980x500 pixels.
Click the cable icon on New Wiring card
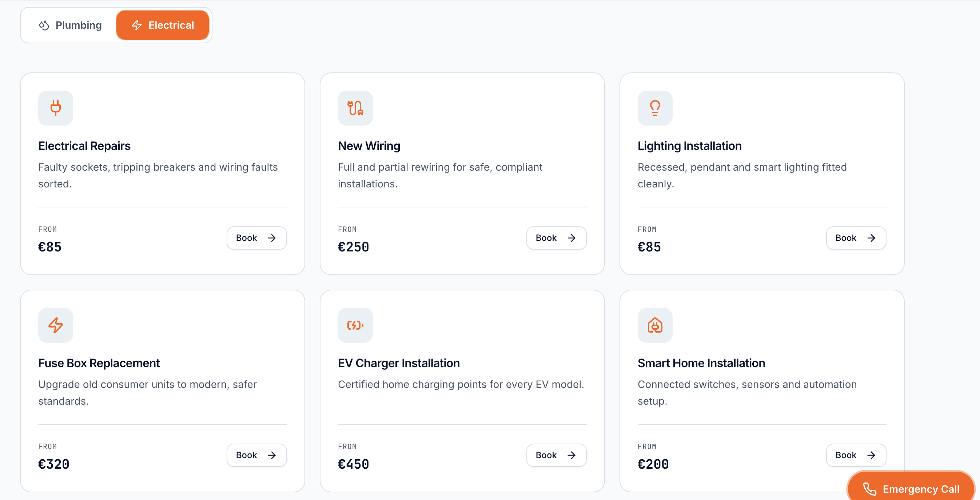pos(355,108)
